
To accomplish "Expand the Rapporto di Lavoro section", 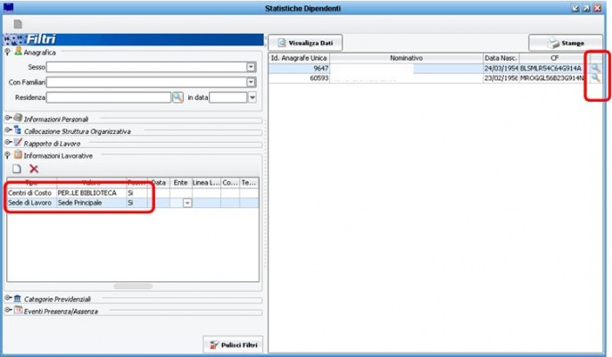I will (x=7, y=142).
